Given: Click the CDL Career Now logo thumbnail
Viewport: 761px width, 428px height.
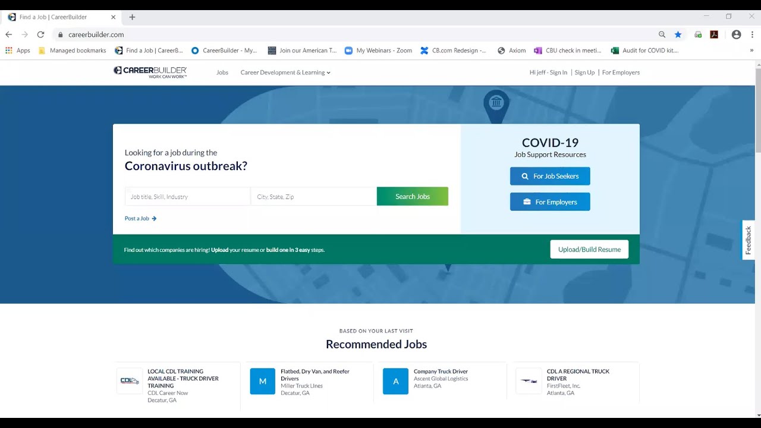Looking at the screenshot, I should pyautogui.click(x=130, y=381).
